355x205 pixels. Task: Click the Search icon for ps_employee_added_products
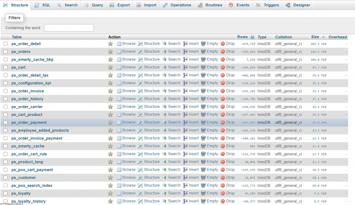coord(164,130)
